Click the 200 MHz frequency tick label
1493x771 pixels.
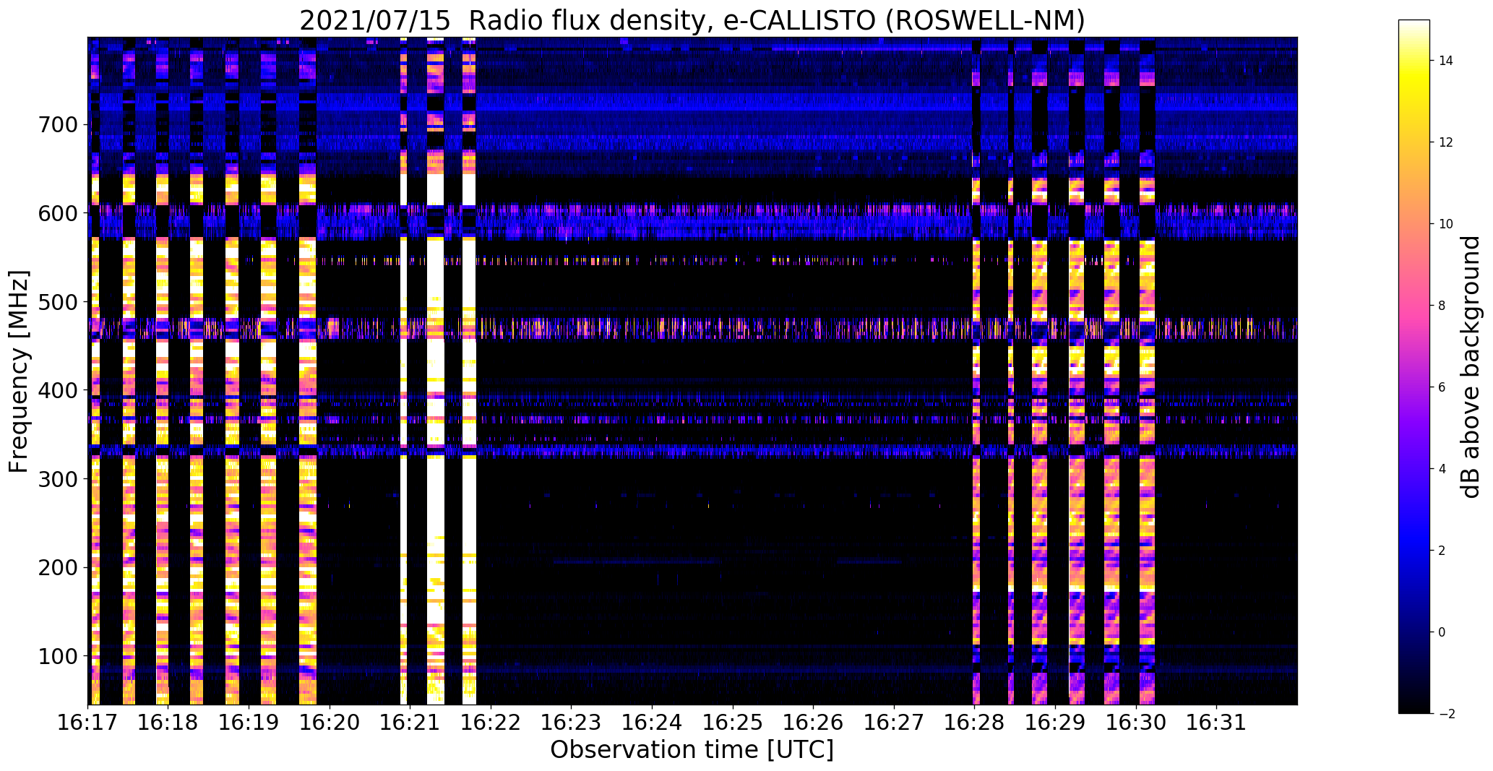pyautogui.click(x=57, y=567)
